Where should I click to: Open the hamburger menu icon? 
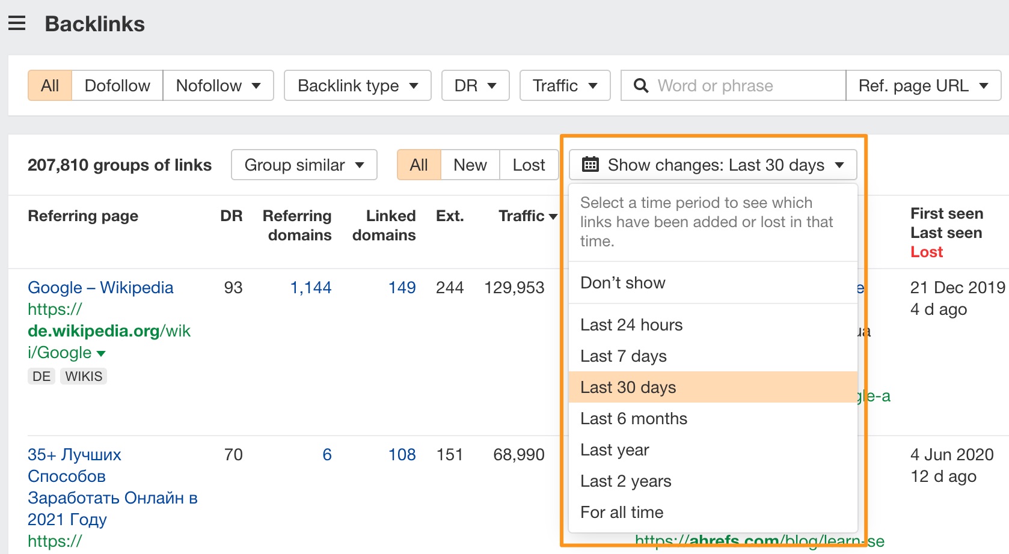(17, 23)
